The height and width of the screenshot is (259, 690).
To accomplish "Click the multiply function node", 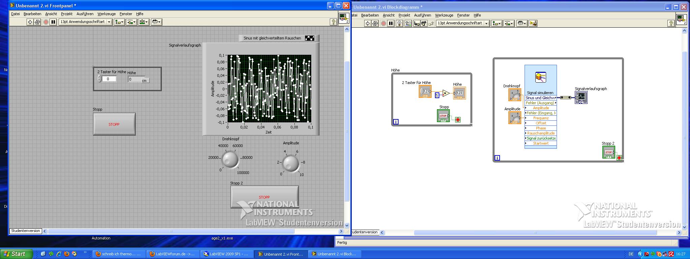I will 446,93.
